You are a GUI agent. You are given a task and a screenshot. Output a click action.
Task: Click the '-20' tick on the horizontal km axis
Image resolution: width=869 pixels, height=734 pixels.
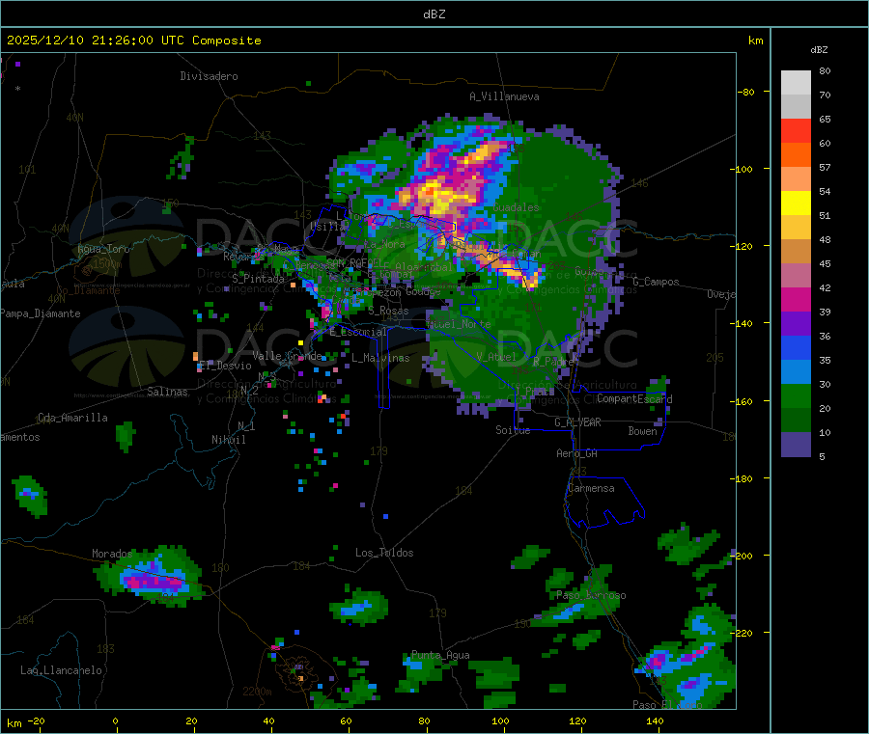pos(36,720)
